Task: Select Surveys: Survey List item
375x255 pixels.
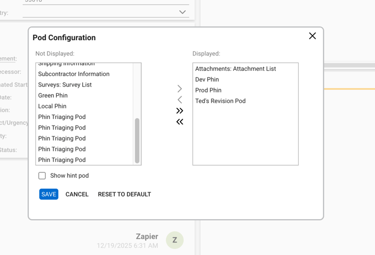Action: [x=65, y=85]
